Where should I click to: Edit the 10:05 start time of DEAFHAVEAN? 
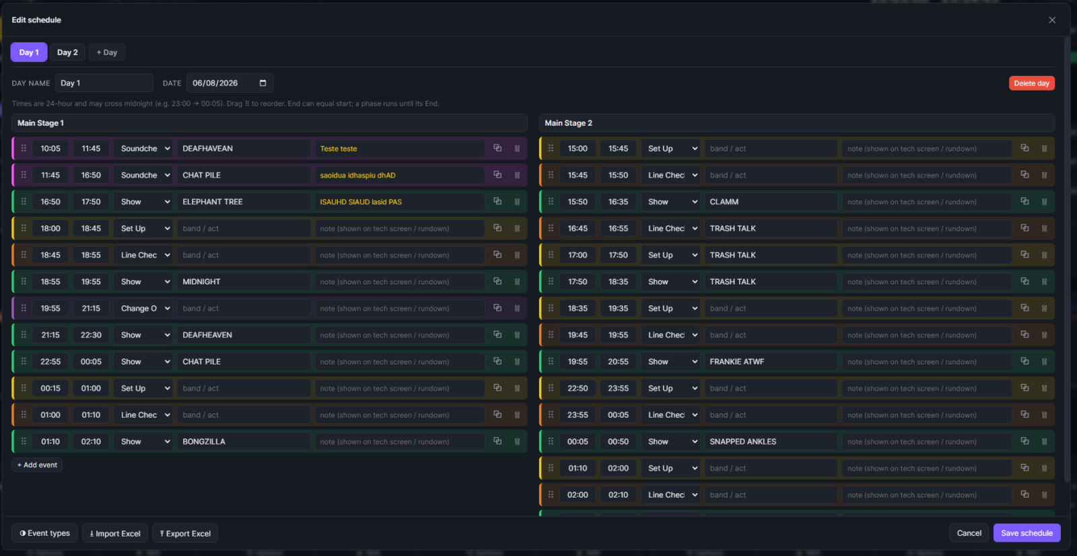(50, 149)
